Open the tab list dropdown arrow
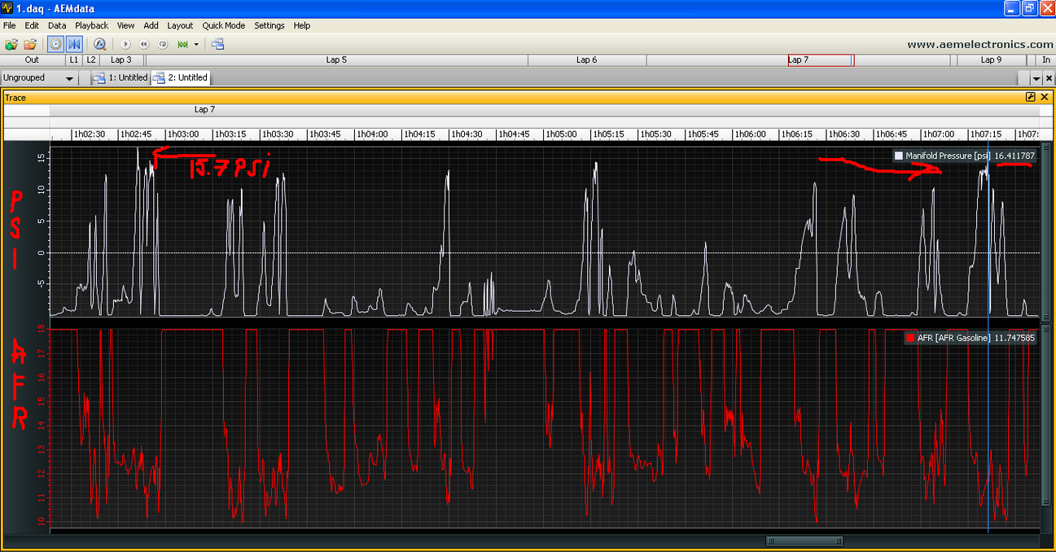 click(x=1036, y=78)
